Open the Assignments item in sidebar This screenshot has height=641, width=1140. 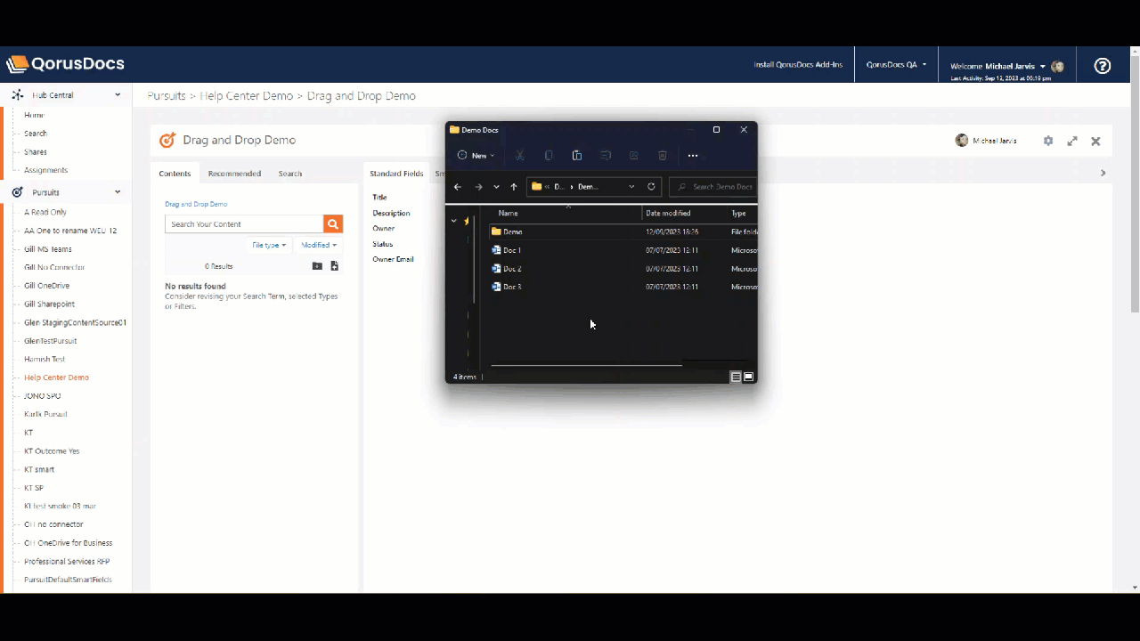pos(45,170)
